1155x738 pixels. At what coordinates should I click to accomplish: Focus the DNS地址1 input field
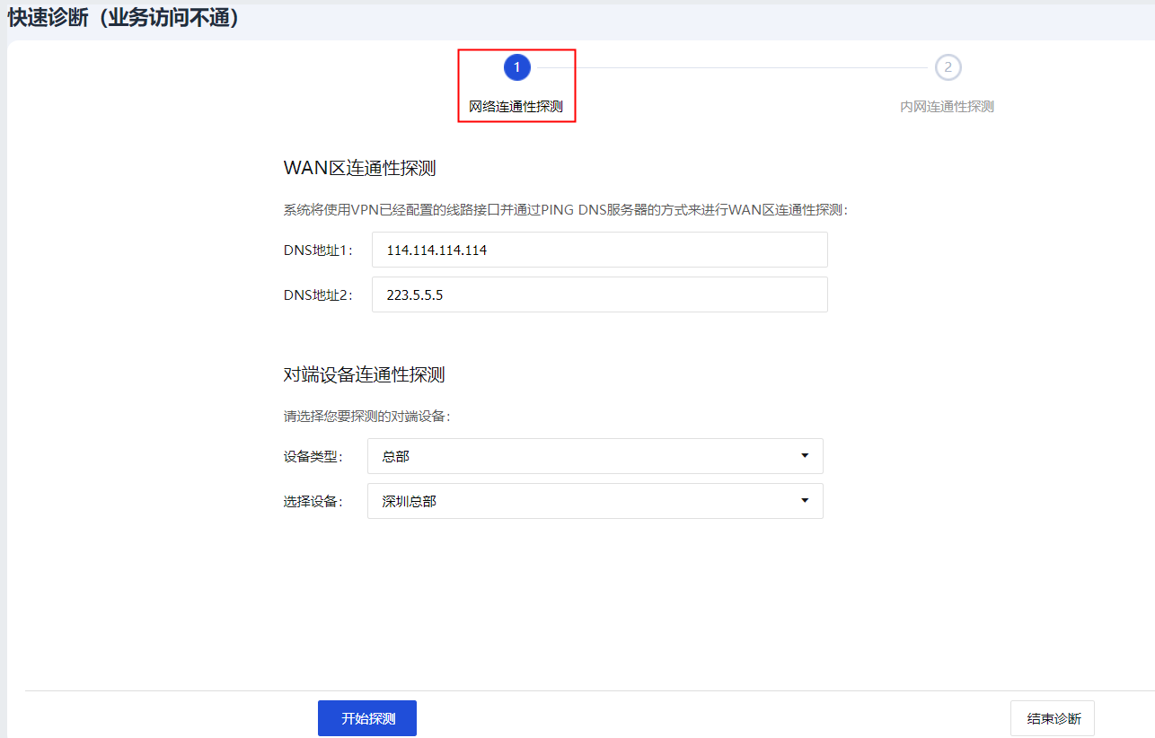tap(599, 250)
